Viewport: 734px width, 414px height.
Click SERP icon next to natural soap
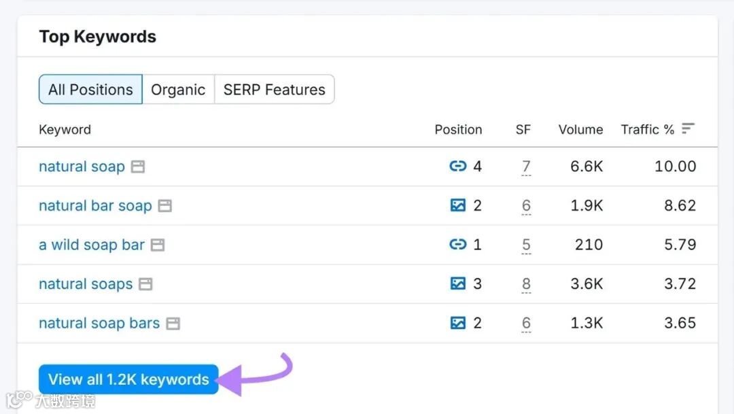tap(138, 167)
